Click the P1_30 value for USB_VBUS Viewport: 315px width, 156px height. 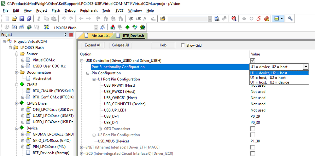click(255, 141)
